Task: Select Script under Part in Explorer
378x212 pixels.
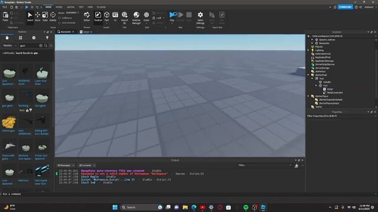Action: tap(330, 89)
